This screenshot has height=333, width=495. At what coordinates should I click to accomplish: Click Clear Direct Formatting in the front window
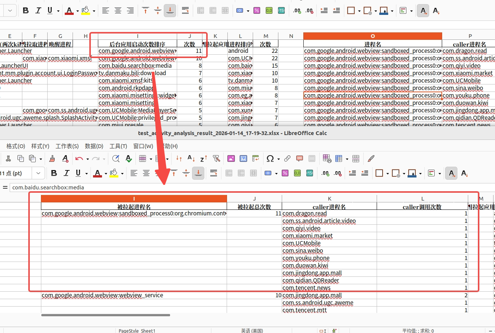65,159
